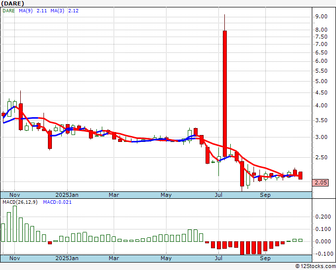This screenshot has height=270, width=336.
Task: Click May on the MACD date axis
Action: coord(166,258)
